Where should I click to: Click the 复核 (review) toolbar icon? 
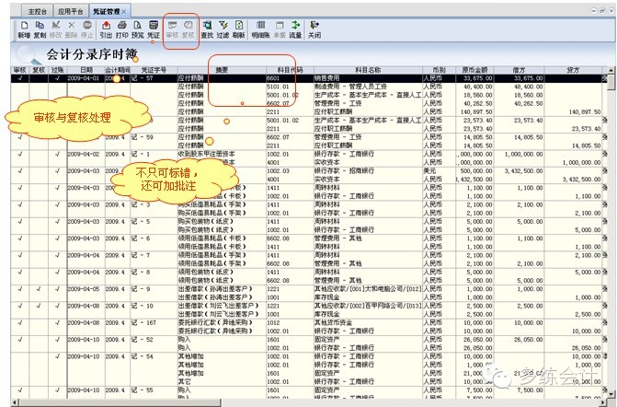tap(189, 30)
